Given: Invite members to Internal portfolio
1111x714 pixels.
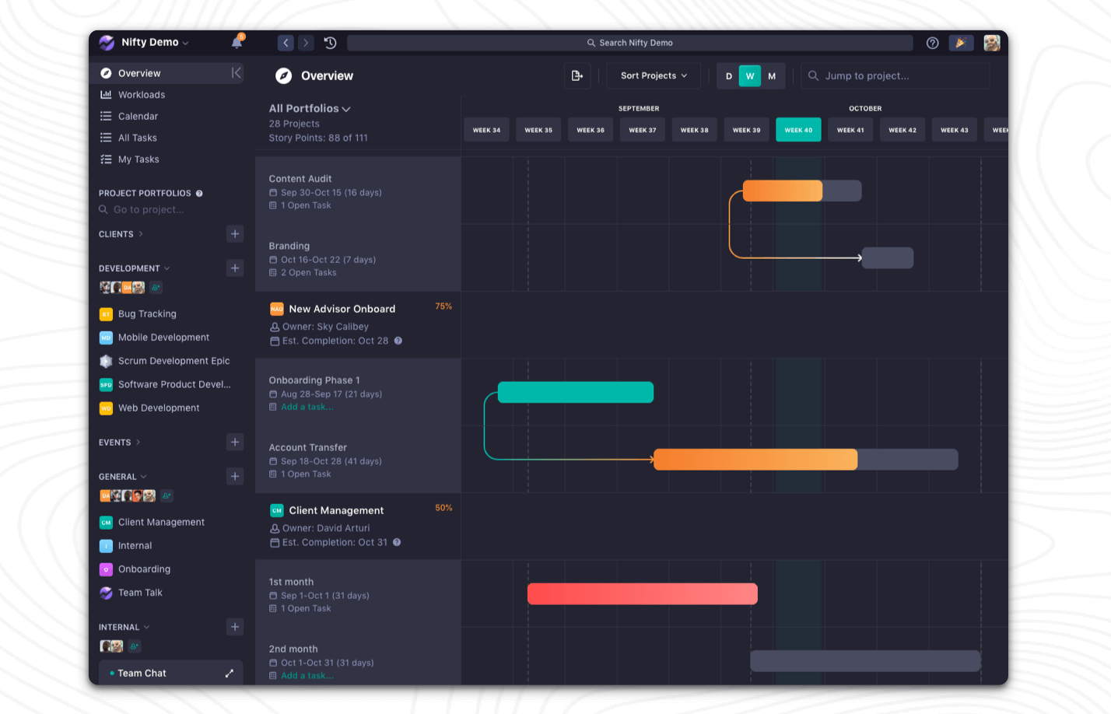Looking at the screenshot, I should 134,646.
